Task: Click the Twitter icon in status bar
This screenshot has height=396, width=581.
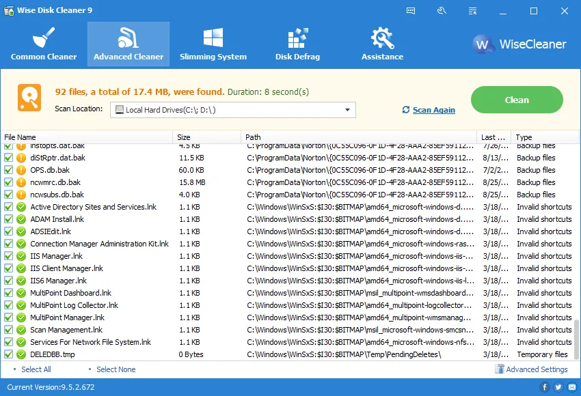Action: (558, 387)
